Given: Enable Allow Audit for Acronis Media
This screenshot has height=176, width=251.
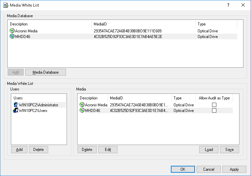Looking at the screenshot, I should [x=214, y=105].
